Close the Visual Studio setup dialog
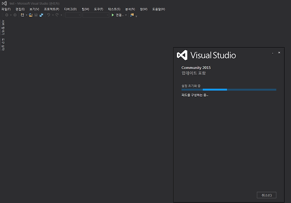Image resolution: width=291 pixels, height=203 pixels. coord(279,52)
